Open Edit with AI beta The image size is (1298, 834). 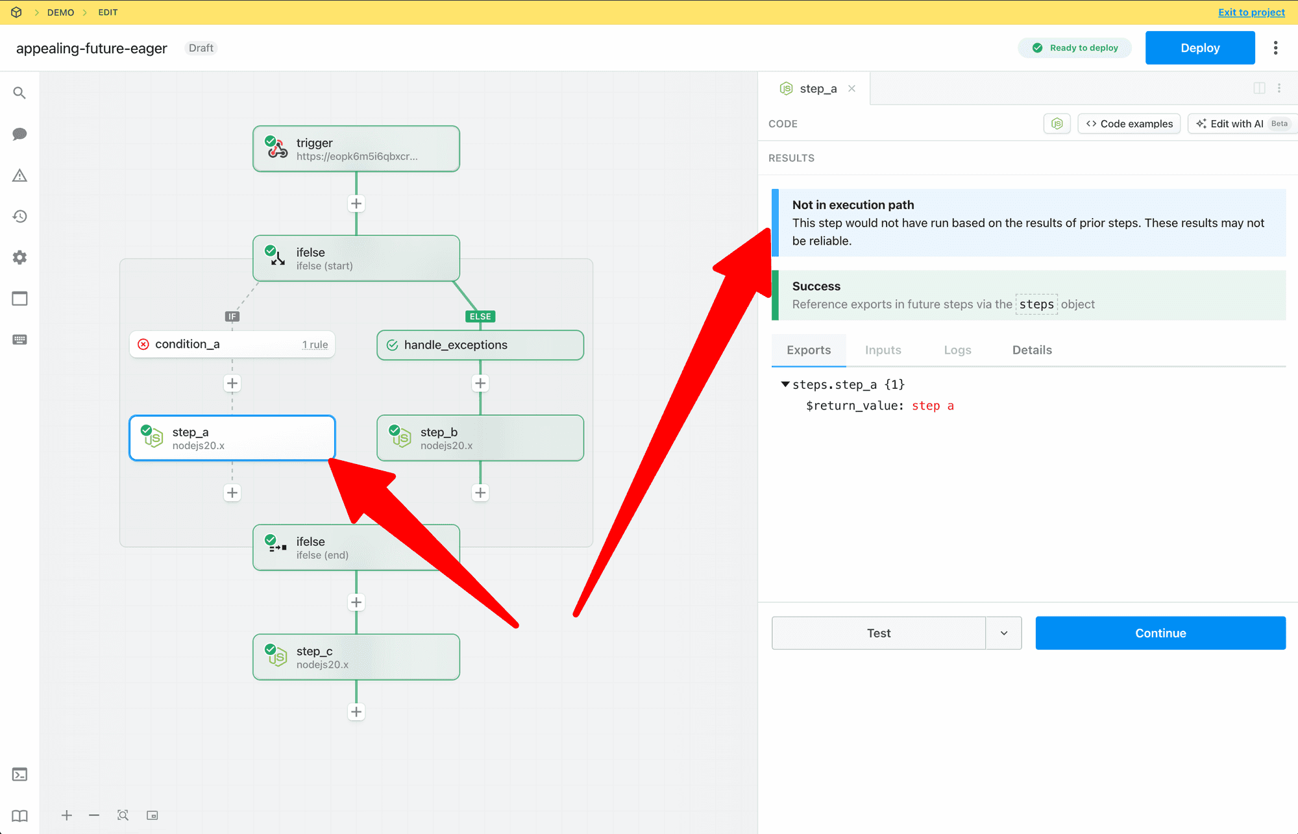coord(1242,123)
